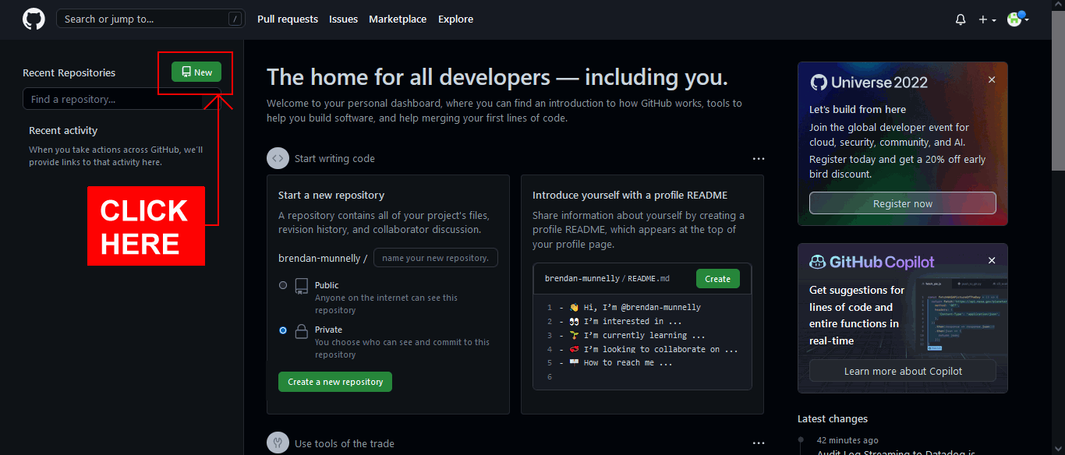The height and width of the screenshot is (455, 1065).
Task: Dismiss the GitHub Copilot card
Action: tap(992, 260)
